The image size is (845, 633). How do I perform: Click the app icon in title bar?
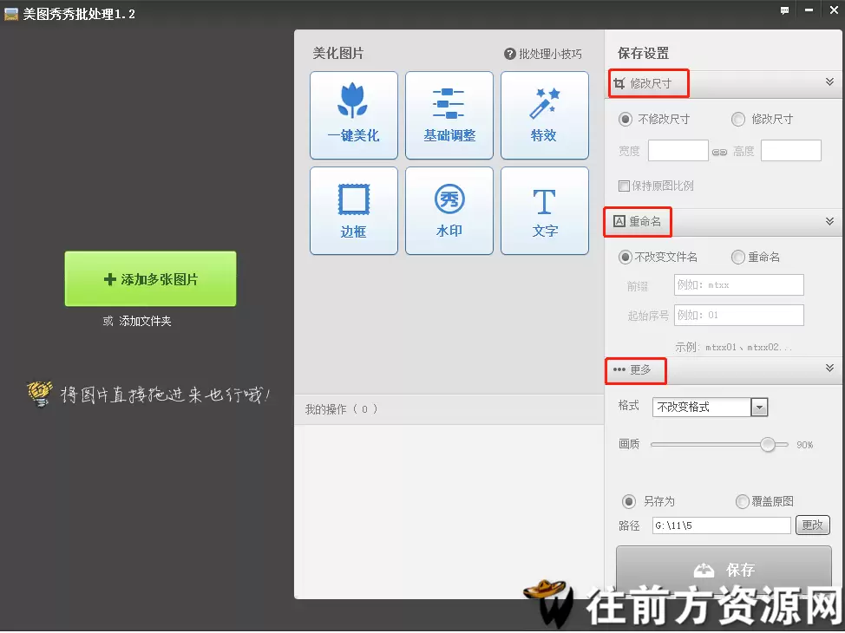tap(10, 14)
